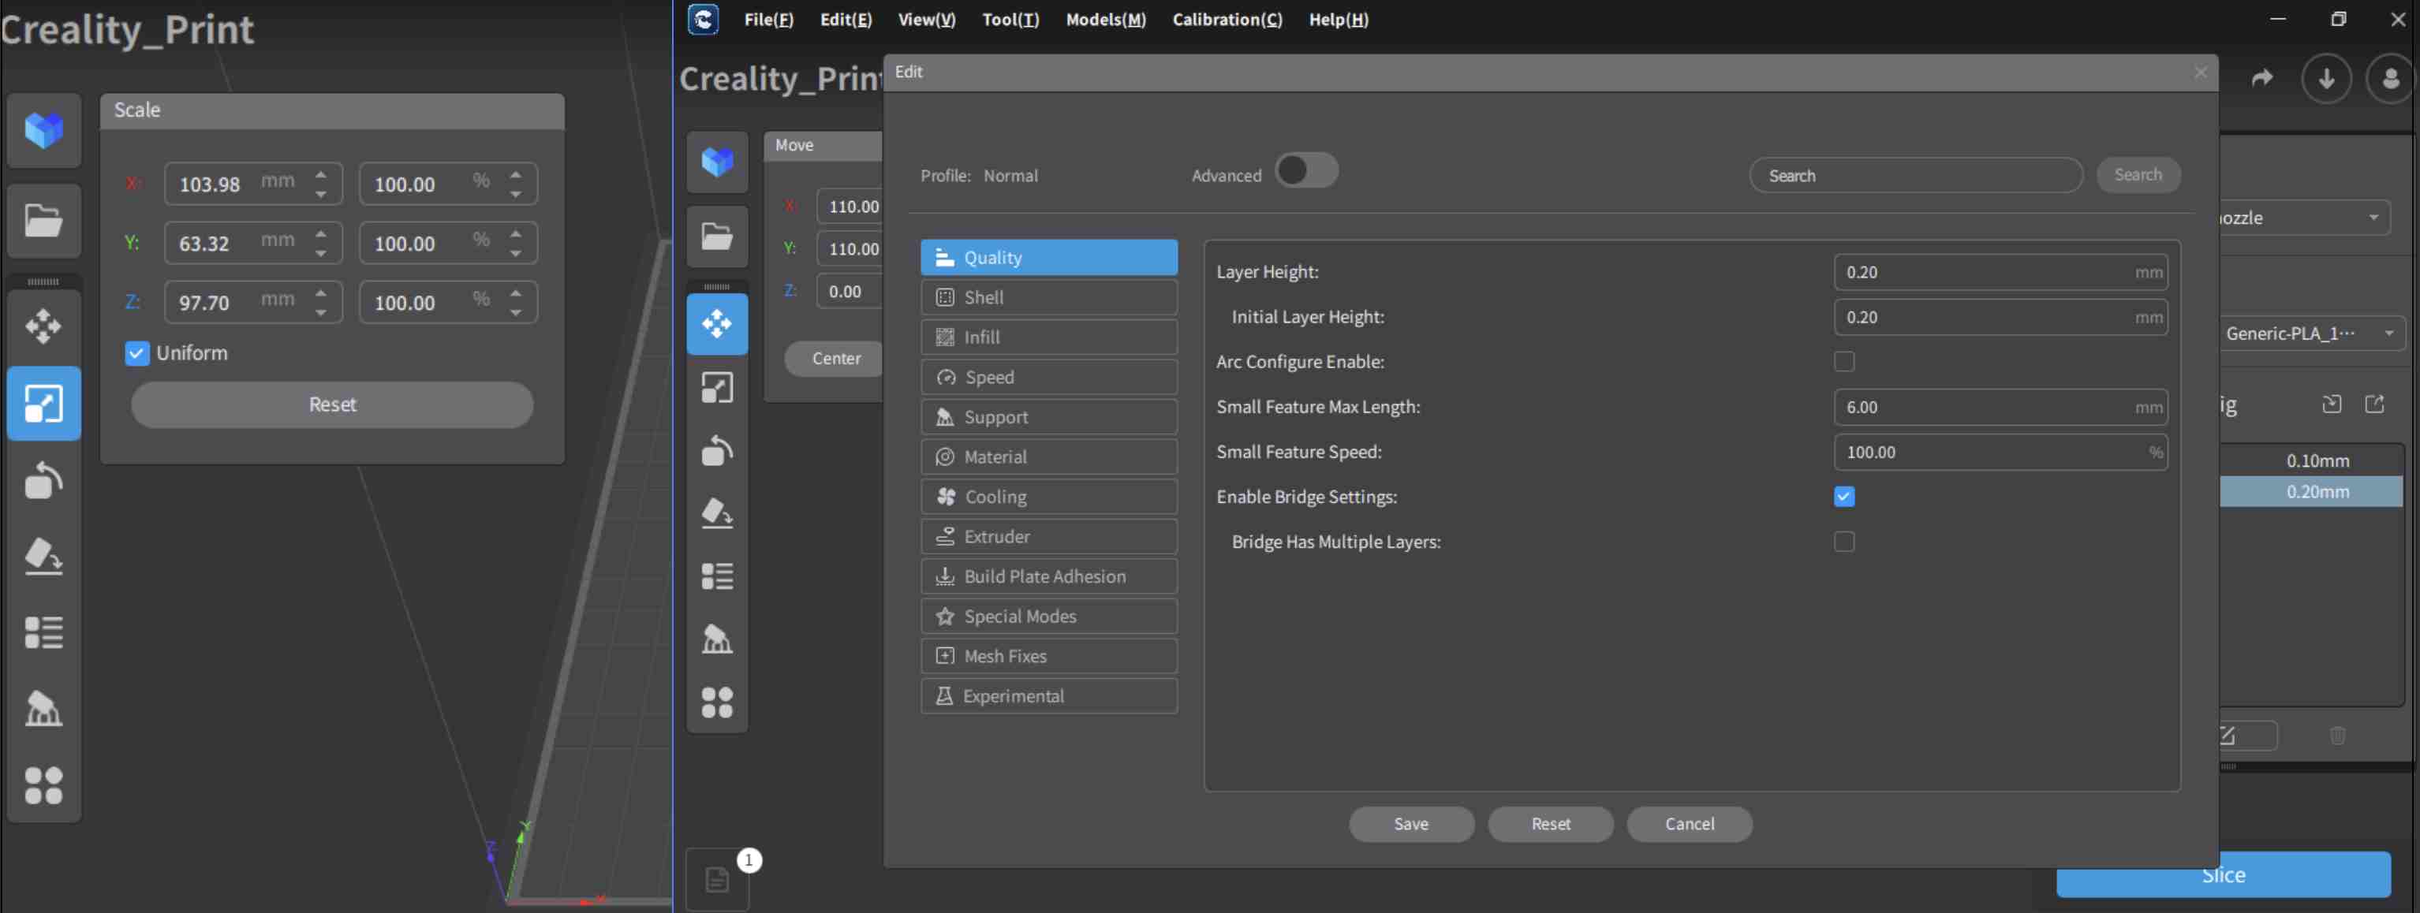
Task: Open the folder icon in the Scale-panel window sidebar
Action: pyautogui.click(x=43, y=221)
